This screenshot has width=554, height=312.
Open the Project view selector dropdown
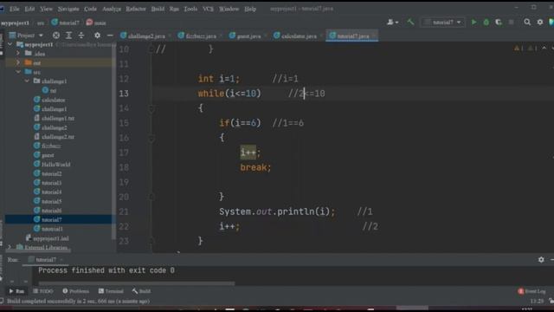26,36
